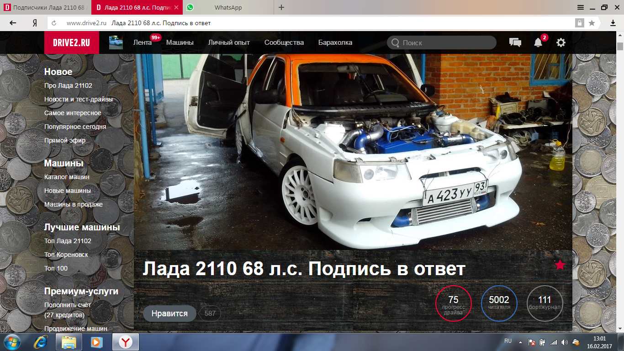
Task: Show hidden tray icons arrow
Action: [520, 342]
